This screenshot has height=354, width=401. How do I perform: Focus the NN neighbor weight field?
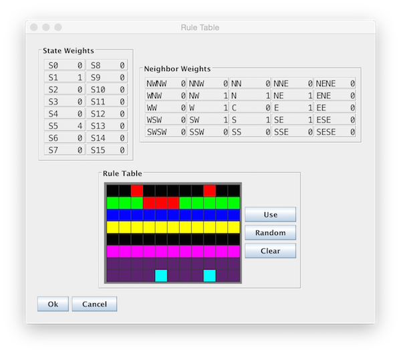point(251,83)
